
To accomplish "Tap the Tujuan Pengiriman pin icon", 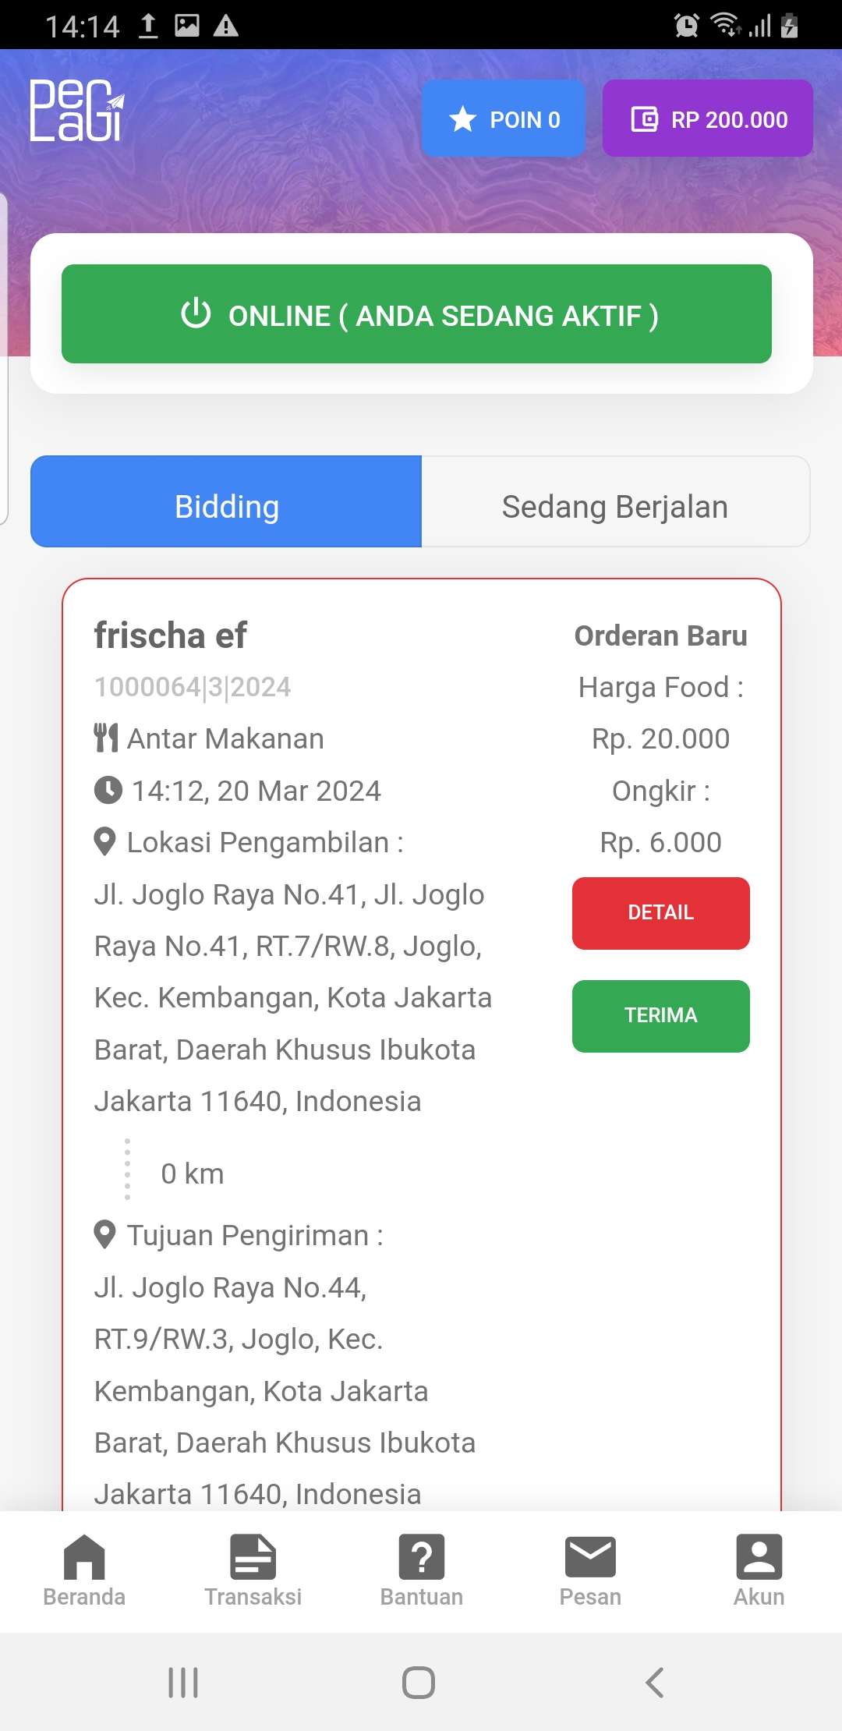I will pyautogui.click(x=104, y=1235).
